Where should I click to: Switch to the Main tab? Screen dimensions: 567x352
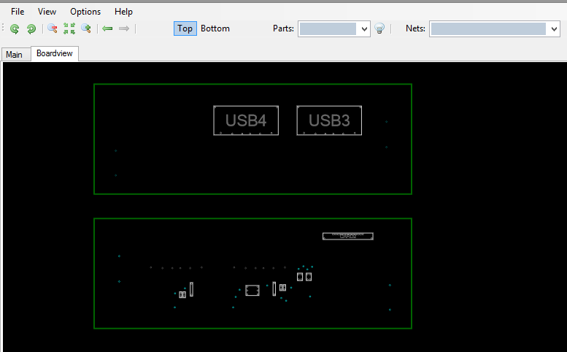14,55
